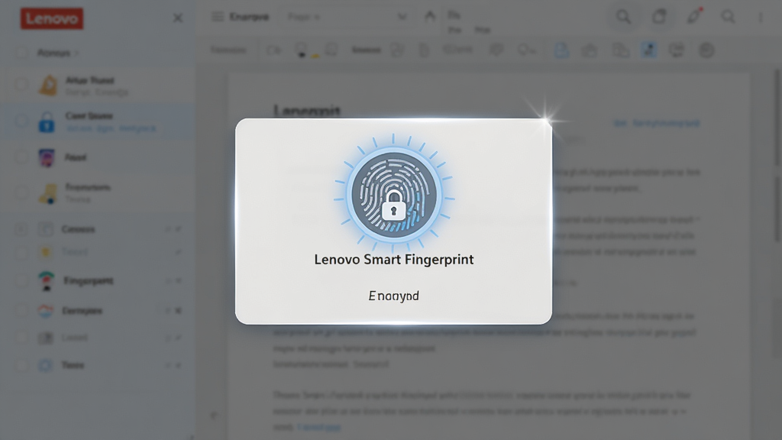Viewport: 782px width, 440px height.
Task: Toggle checkbox beside the blue gear row
Action: coord(21,365)
